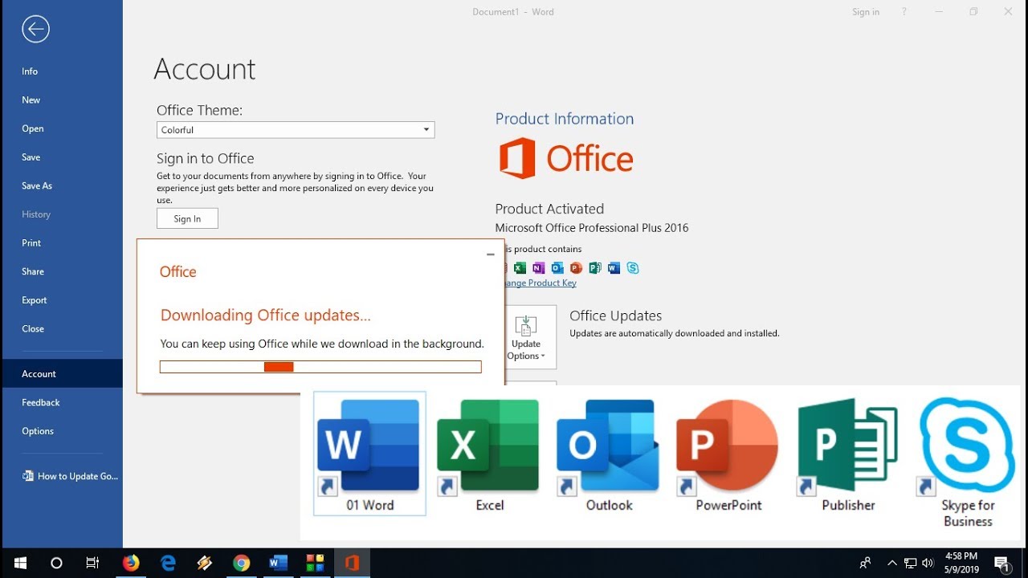Image resolution: width=1028 pixels, height=578 pixels.
Task: Show hidden system tray icons chevron
Action: pyautogui.click(x=891, y=563)
